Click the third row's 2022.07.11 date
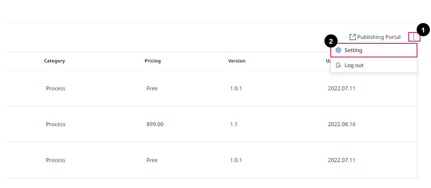Screen dimensions: 431x188 click(x=341, y=160)
